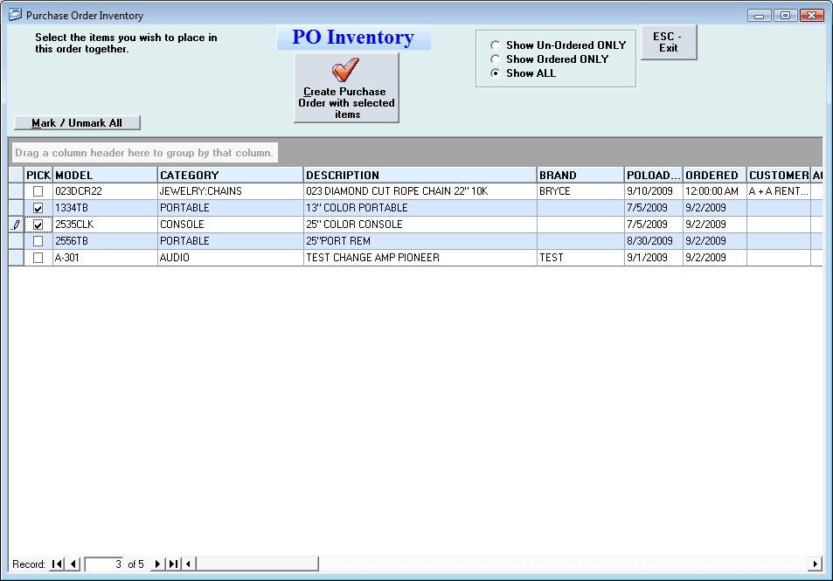Click the app icon in title bar
The height and width of the screenshot is (581, 833).
coord(15,15)
